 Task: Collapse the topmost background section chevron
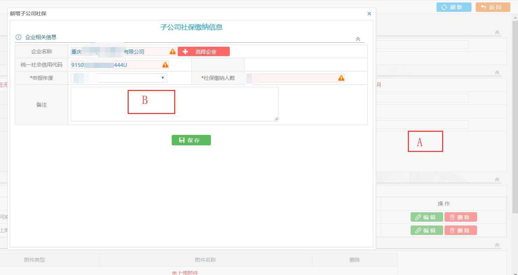[x=497, y=32]
